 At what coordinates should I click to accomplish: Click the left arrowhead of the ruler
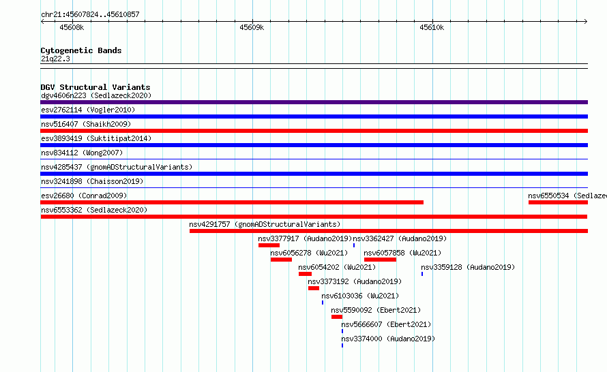(42, 22)
